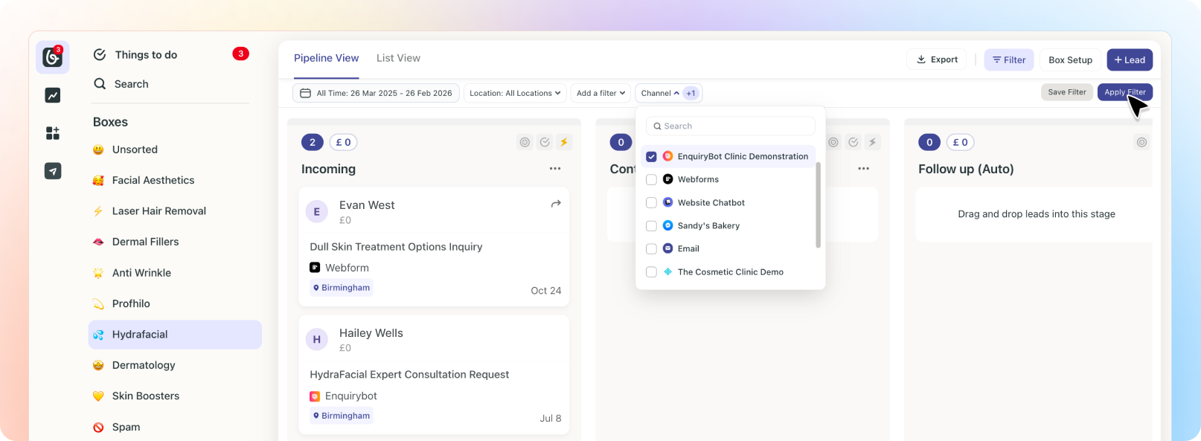The image size is (1201, 441).
Task: Click the H avatar on Hailey Wells card
Action: pyautogui.click(x=317, y=340)
